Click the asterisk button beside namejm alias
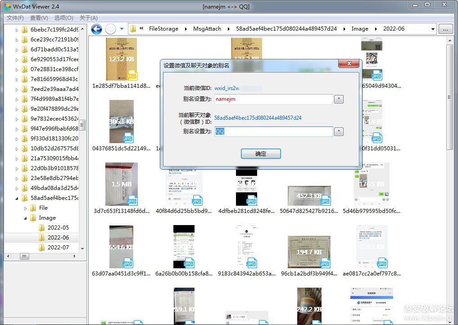This screenshot has width=458, height=325. [x=339, y=99]
